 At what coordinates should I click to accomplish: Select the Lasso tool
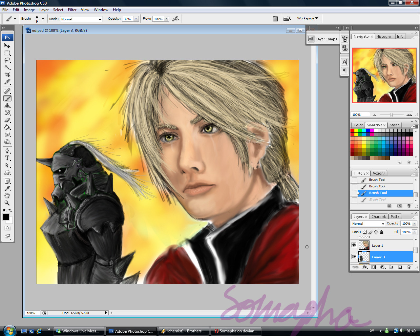click(7, 60)
